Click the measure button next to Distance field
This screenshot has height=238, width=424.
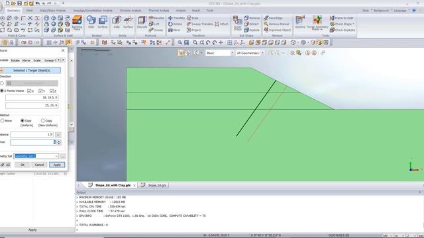pos(58,135)
